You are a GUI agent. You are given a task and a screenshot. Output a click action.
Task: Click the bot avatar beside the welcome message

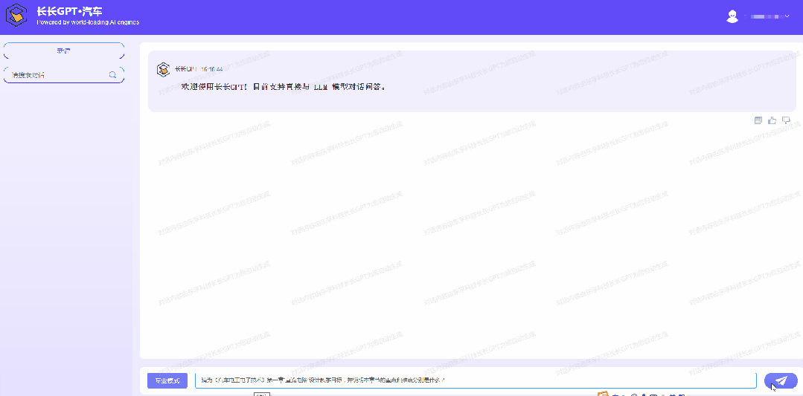pyautogui.click(x=164, y=69)
